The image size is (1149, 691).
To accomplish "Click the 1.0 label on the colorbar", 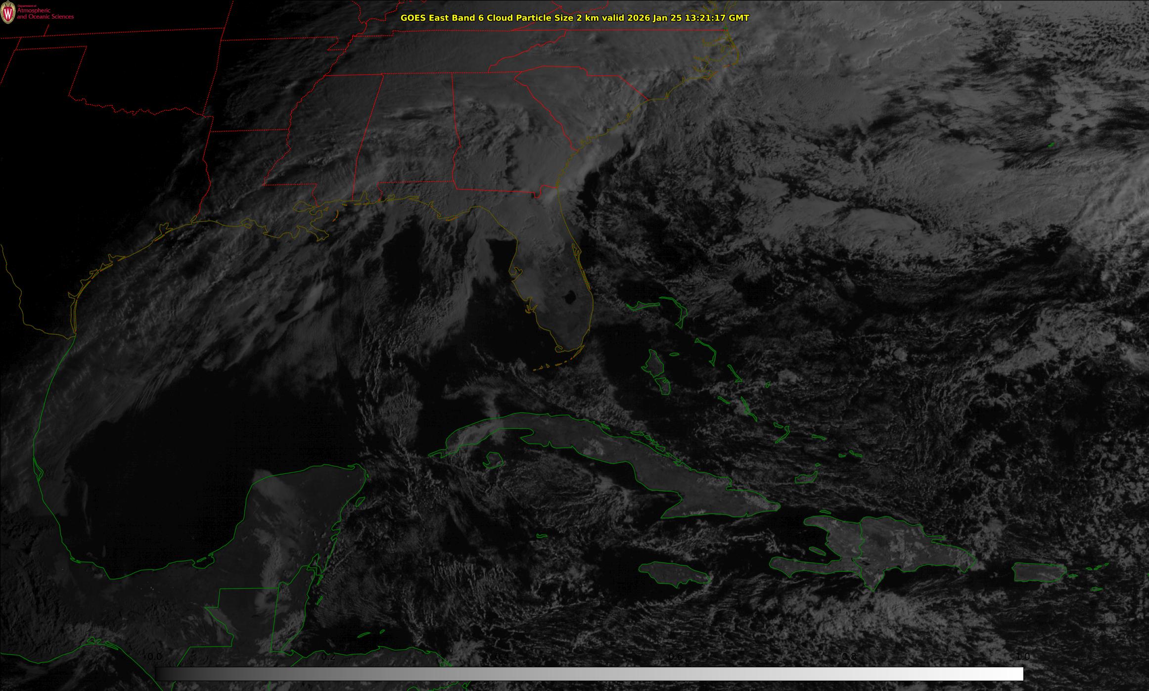I will coord(1022,656).
